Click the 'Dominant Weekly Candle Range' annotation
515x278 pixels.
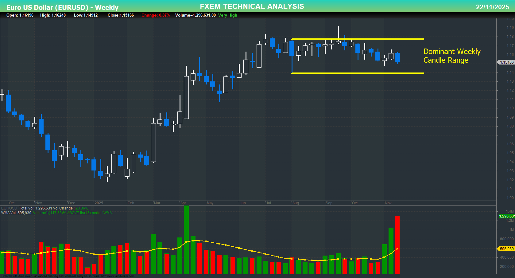[x=452, y=56]
